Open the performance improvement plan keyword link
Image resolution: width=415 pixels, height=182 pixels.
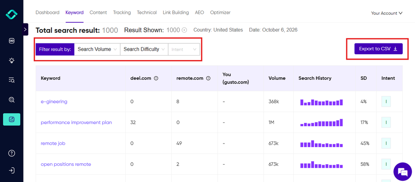[76, 122]
